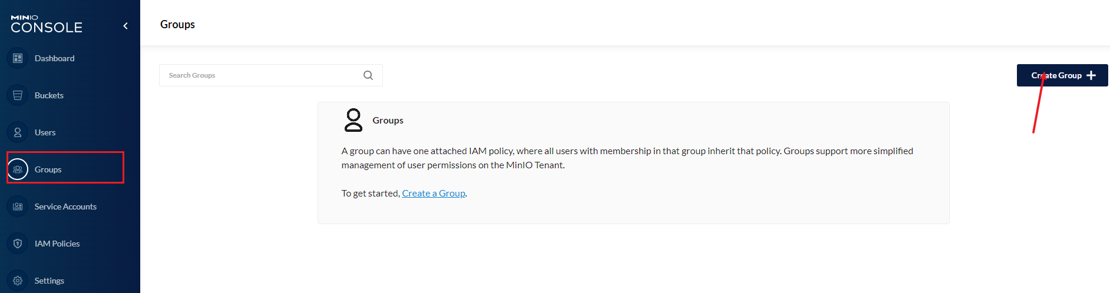Open the Buckets menu item
This screenshot has height=293, width=1110.
click(x=49, y=95)
